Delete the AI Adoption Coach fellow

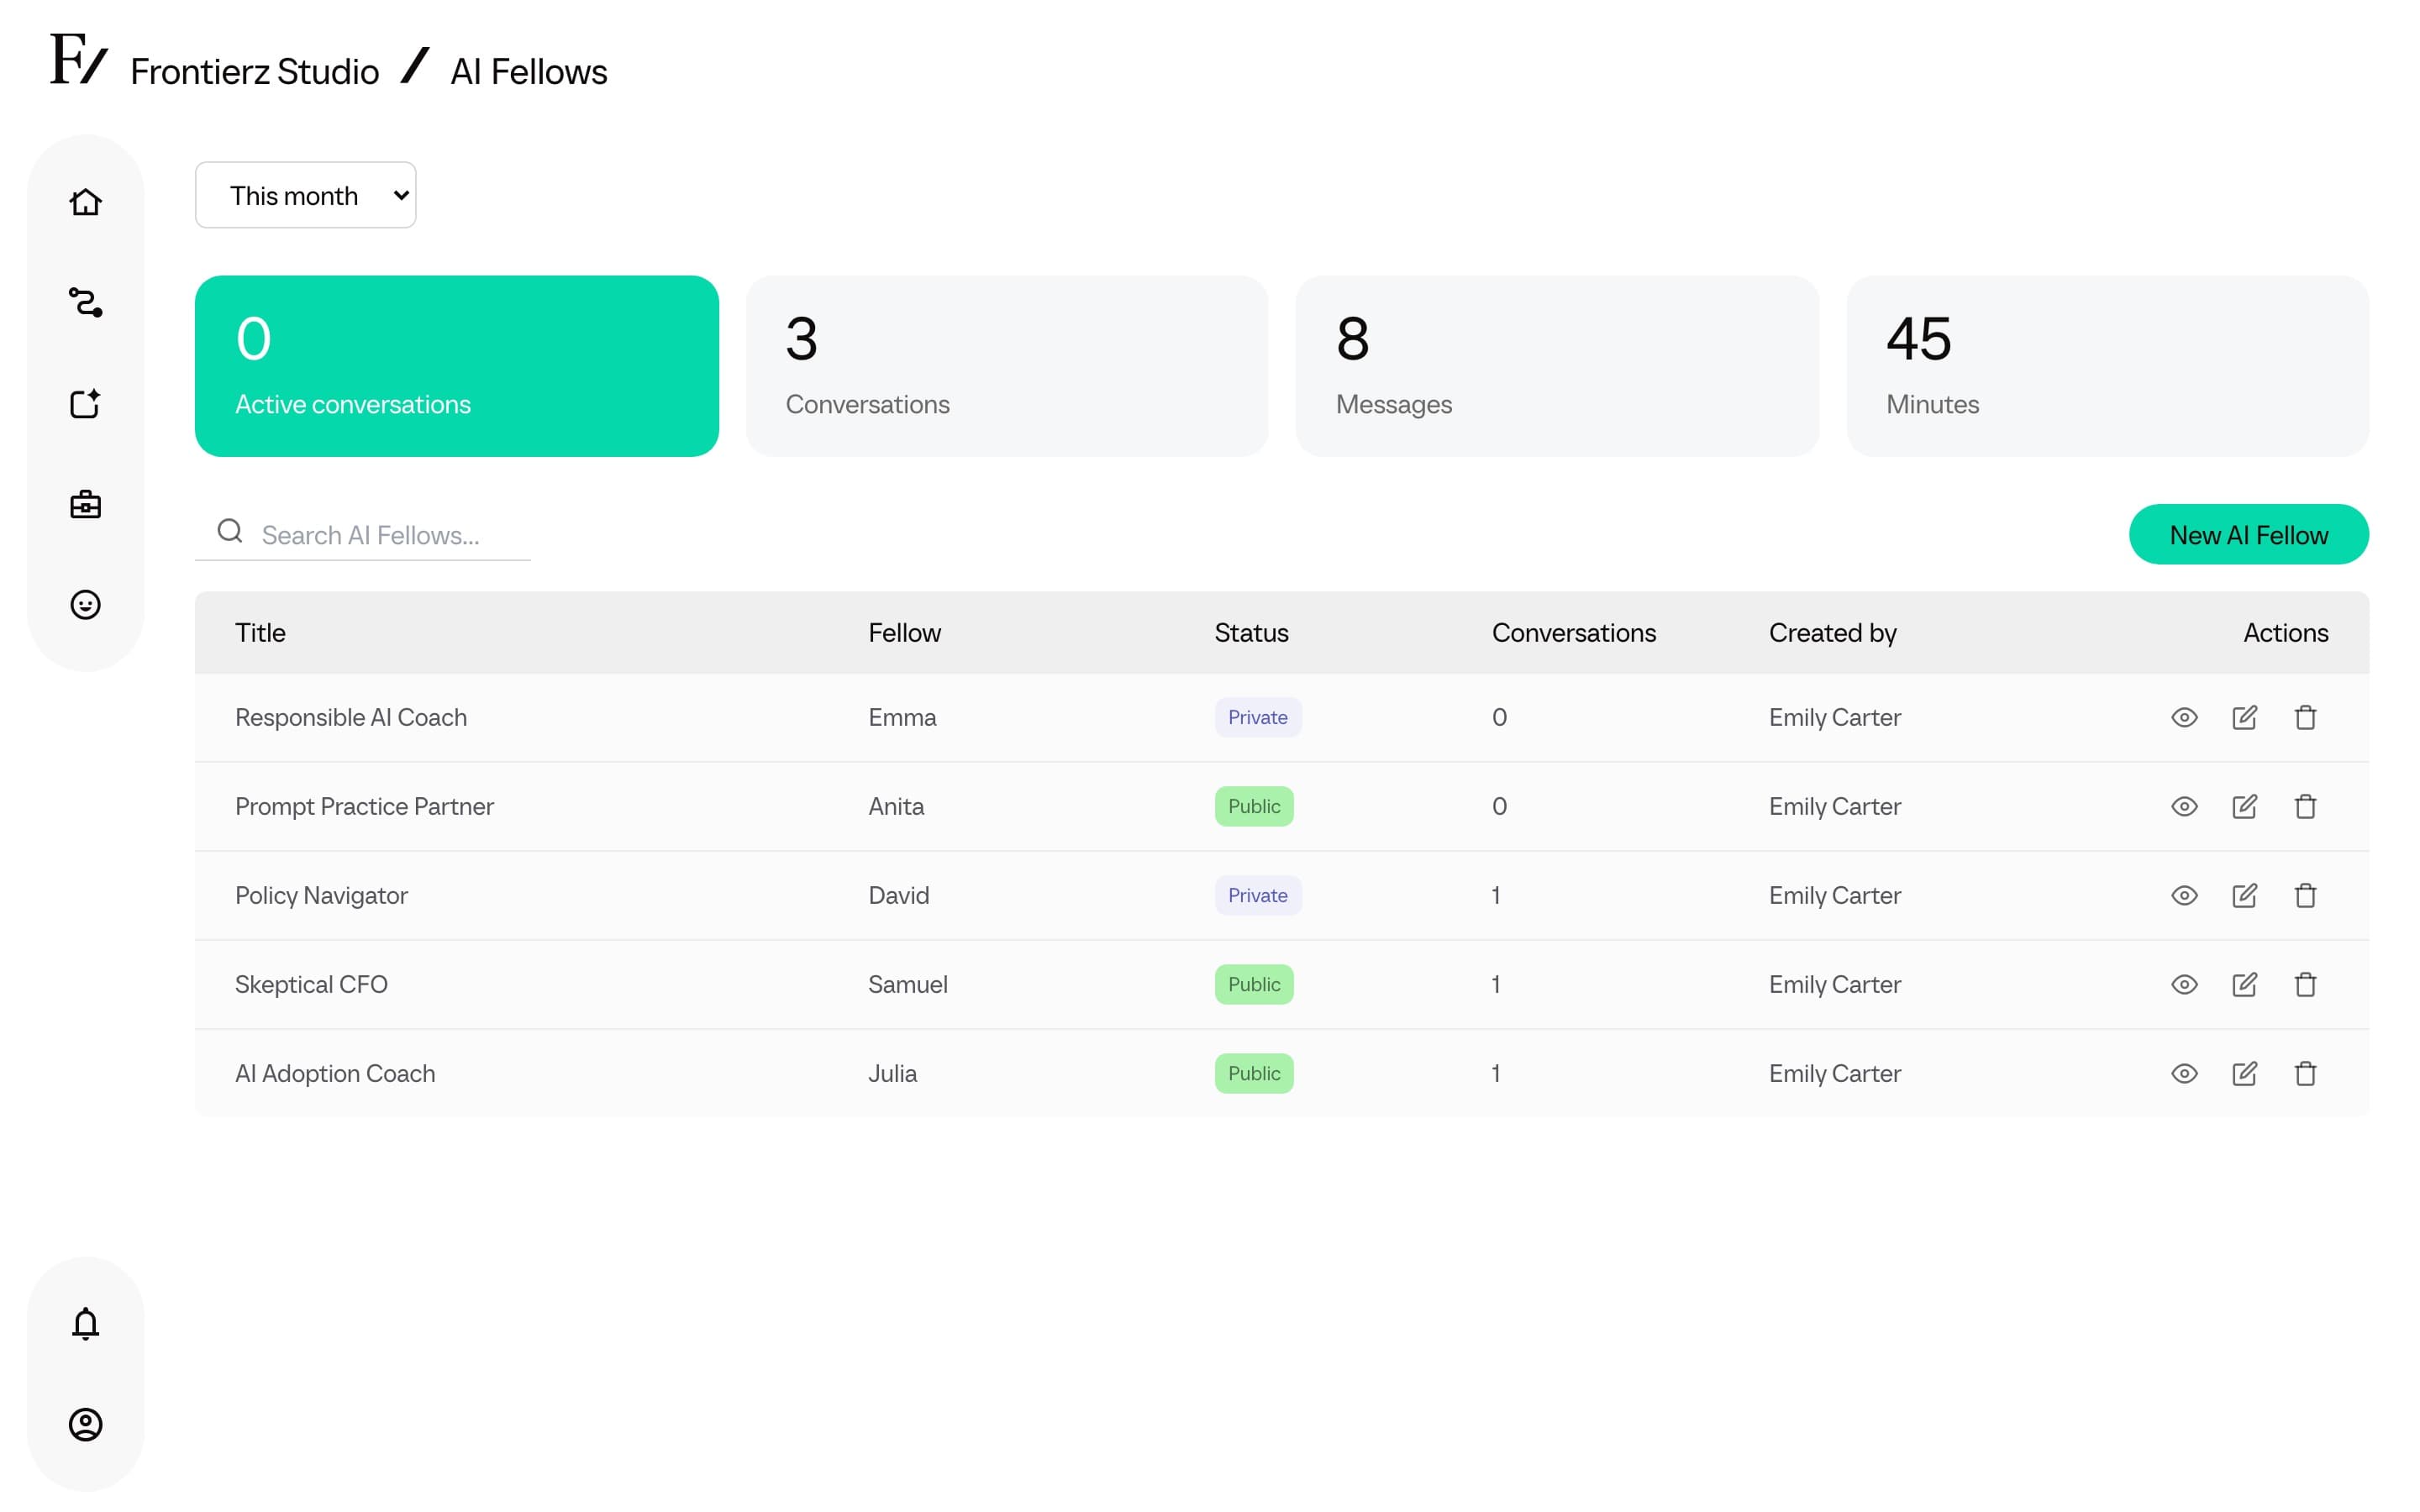(2305, 1073)
